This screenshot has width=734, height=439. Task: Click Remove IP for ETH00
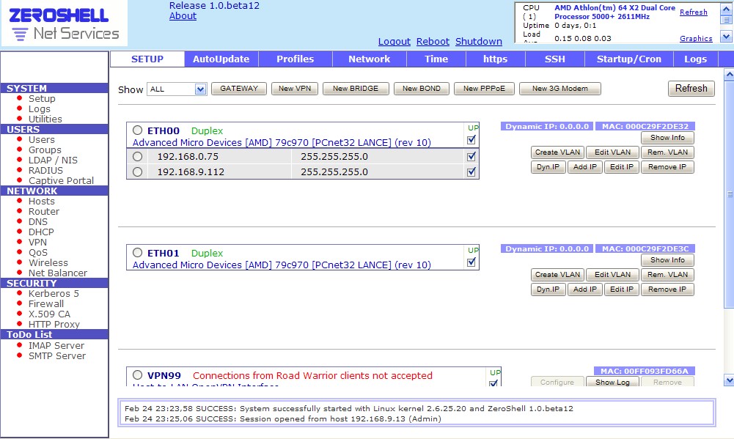click(667, 166)
